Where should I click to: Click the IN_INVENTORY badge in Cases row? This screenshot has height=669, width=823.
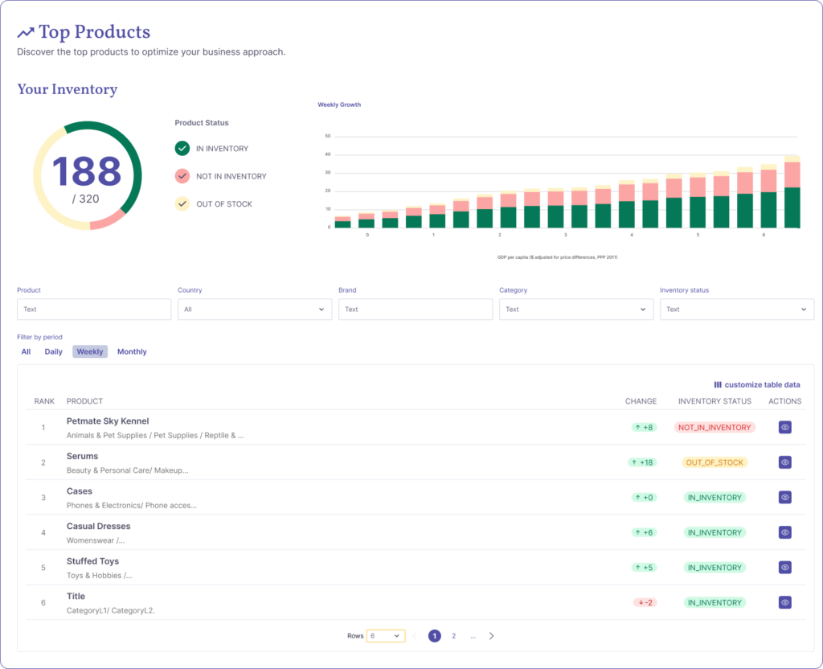[714, 497]
